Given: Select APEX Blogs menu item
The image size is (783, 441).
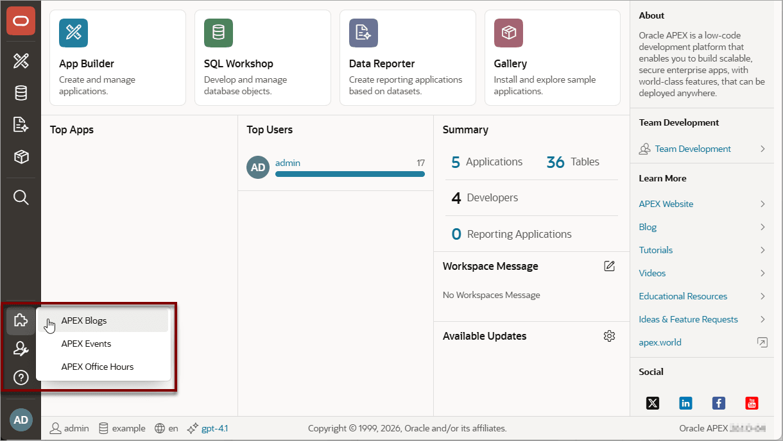Looking at the screenshot, I should click(103, 320).
